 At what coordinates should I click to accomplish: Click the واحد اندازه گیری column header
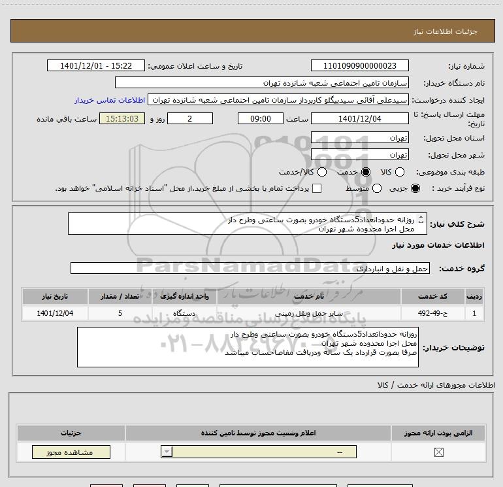184,296
